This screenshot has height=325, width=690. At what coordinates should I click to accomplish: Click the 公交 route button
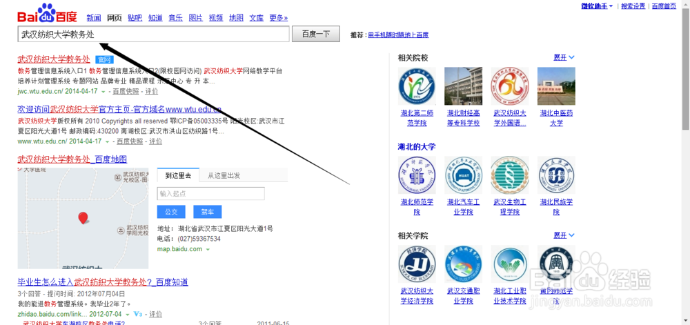pos(171,212)
